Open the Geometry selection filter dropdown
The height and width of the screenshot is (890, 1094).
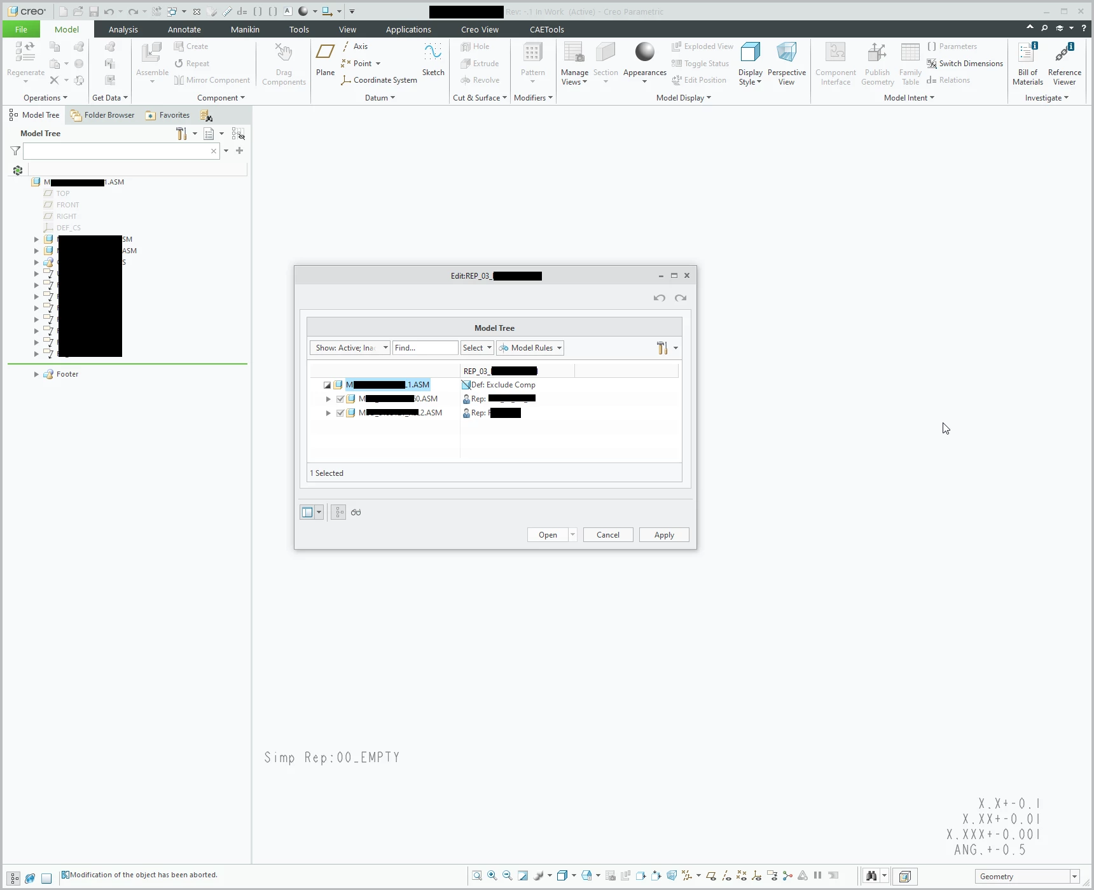pyautogui.click(x=1027, y=877)
